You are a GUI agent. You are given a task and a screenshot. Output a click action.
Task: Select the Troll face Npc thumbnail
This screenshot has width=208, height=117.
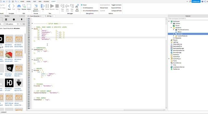click(x=19, y=83)
